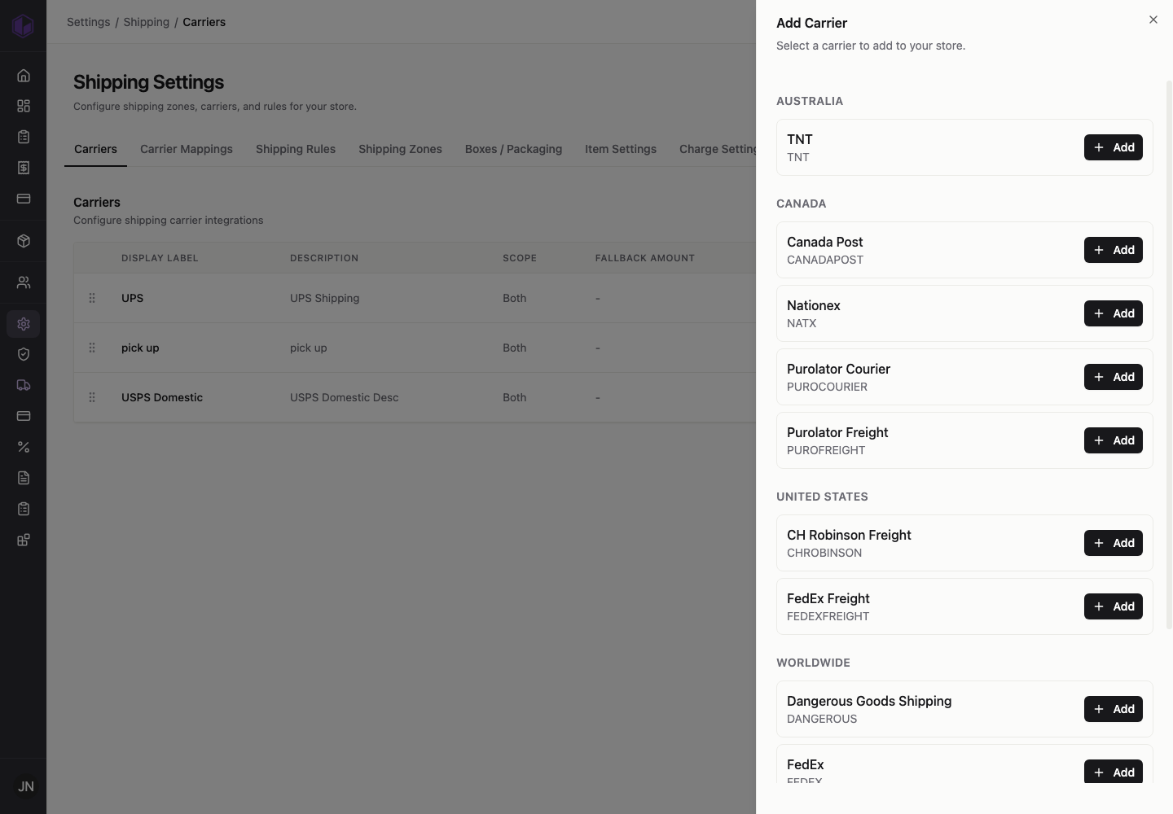Viewport: 1173px width, 814px height.
Task: Open the dashboard grid icon in sidebar
Action: [24, 106]
